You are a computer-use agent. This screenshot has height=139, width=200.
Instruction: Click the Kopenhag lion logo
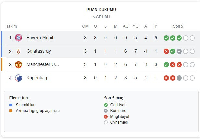coord(19,78)
